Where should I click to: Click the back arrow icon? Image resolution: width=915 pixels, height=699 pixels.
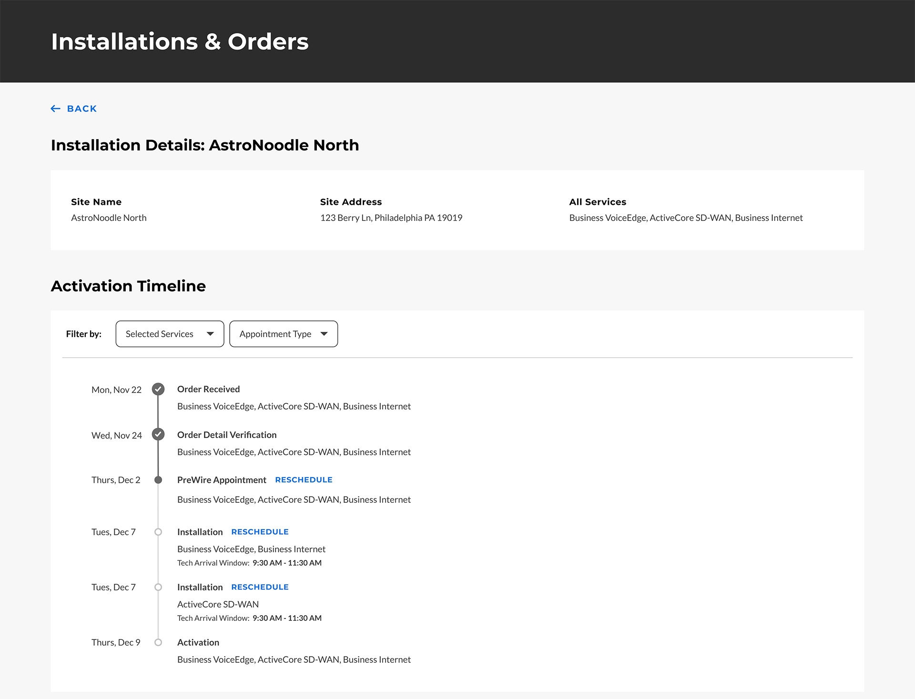pyautogui.click(x=56, y=109)
